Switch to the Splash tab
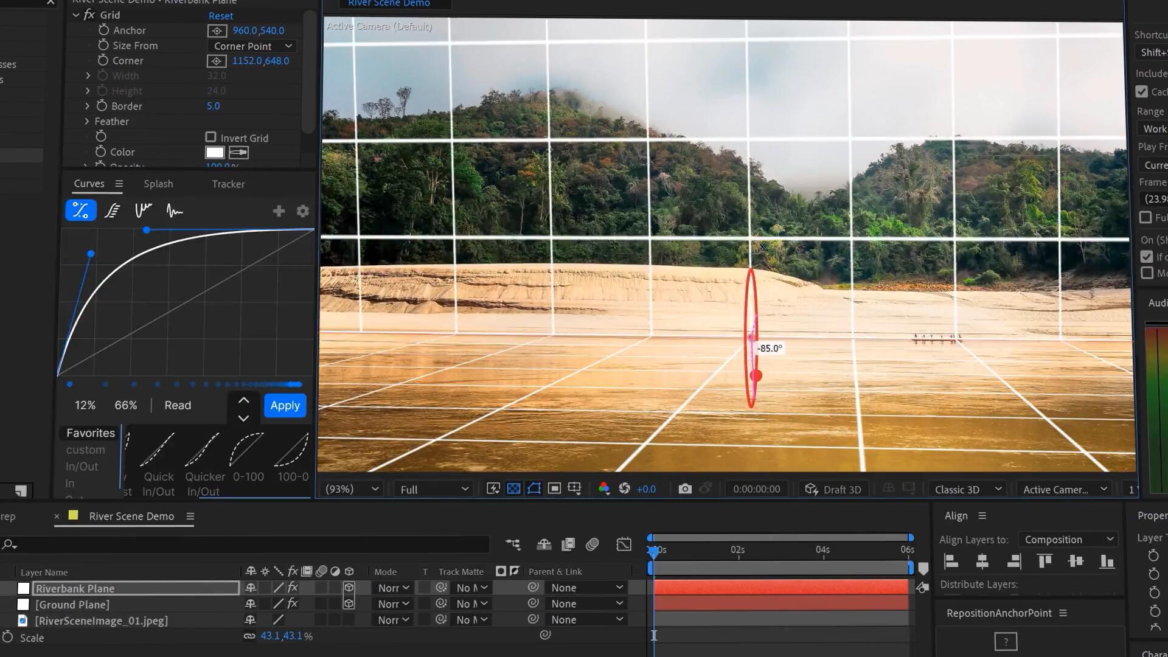 pyautogui.click(x=159, y=184)
